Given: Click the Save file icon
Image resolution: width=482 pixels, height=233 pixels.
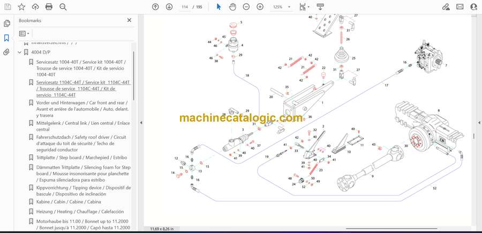Looking at the screenshot, I should coord(7,7).
